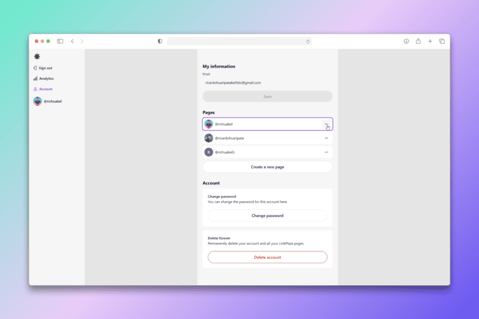Select the Account sidebar item
The width and height of the screenshot is (479, 319).
(43, 89)
